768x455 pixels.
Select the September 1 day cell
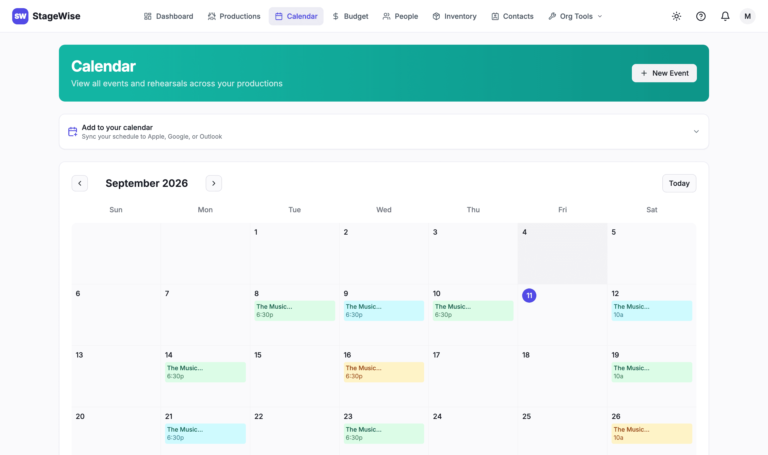(x=295, y=254)
